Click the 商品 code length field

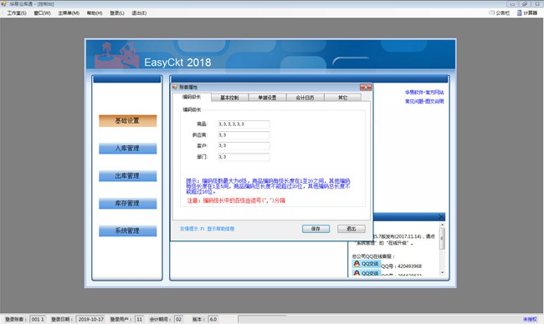click(244, 124)
